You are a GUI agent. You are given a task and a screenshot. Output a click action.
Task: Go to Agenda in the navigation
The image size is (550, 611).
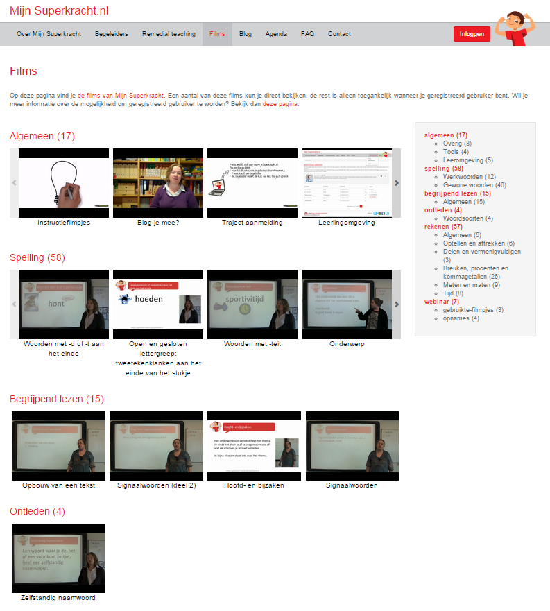276,34
